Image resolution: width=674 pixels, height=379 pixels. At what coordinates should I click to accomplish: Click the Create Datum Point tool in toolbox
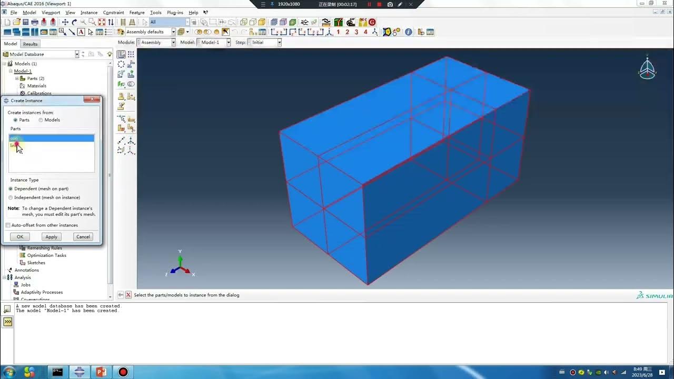click(121, 141)
